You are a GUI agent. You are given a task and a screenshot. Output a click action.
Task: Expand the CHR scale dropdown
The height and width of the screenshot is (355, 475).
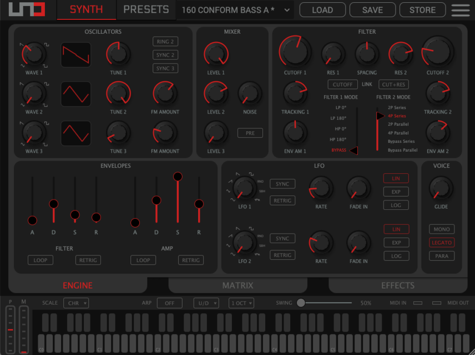point(76,303)
